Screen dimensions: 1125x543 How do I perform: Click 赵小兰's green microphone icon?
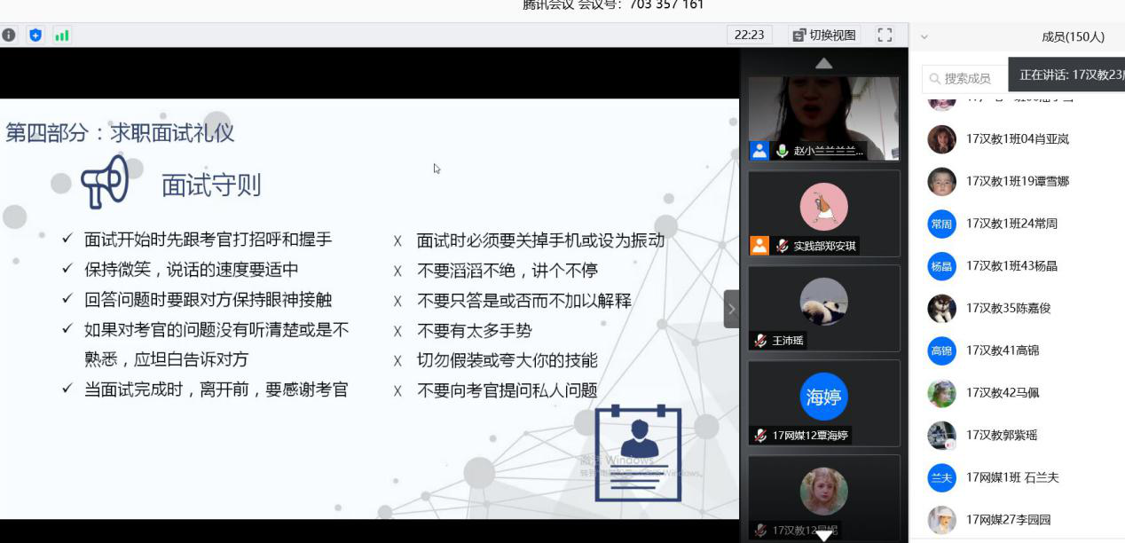click(x=783, y=151)
